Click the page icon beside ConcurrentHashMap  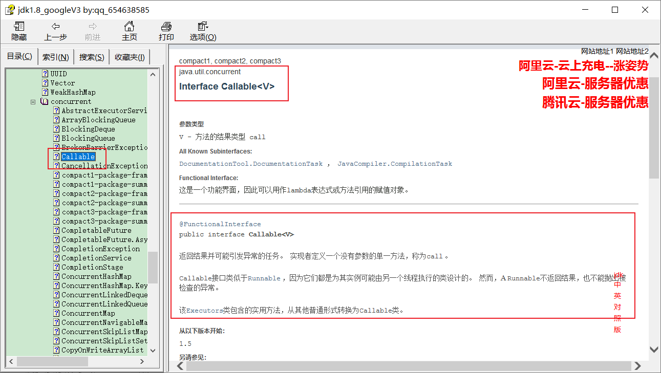tap(56, 276)
